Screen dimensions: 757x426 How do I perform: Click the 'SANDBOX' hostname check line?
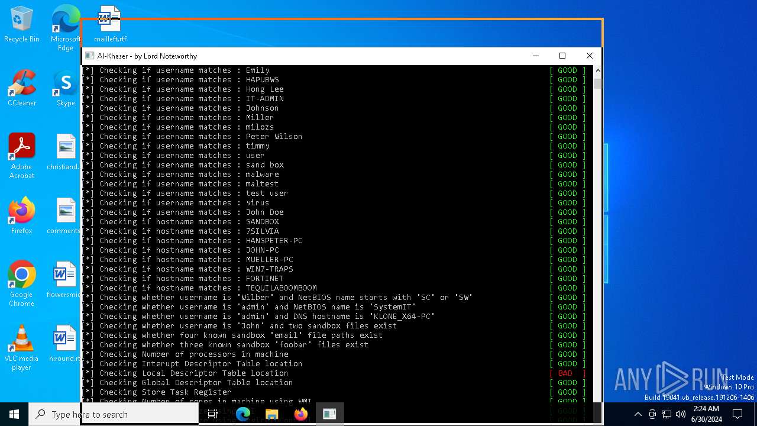(x=180, y=222)
